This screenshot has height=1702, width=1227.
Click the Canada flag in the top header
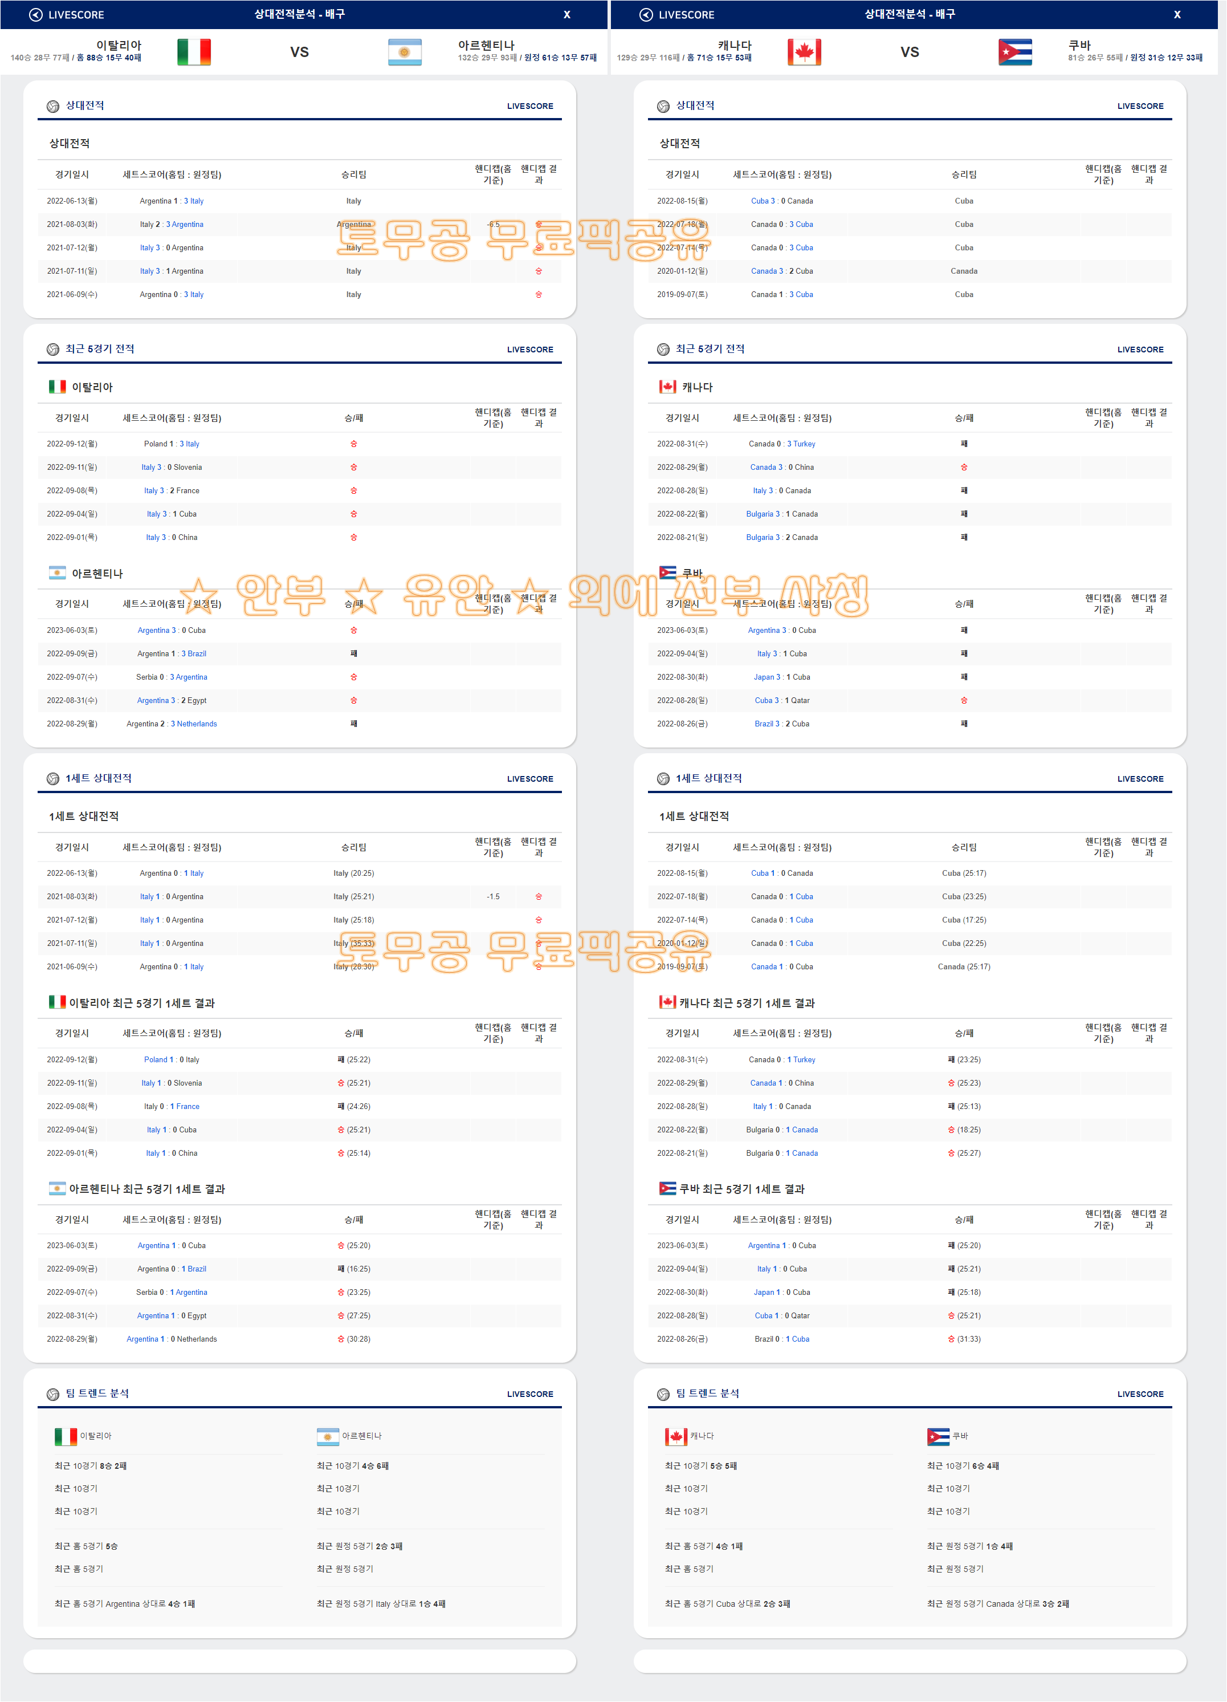click(x=804, y=52)
